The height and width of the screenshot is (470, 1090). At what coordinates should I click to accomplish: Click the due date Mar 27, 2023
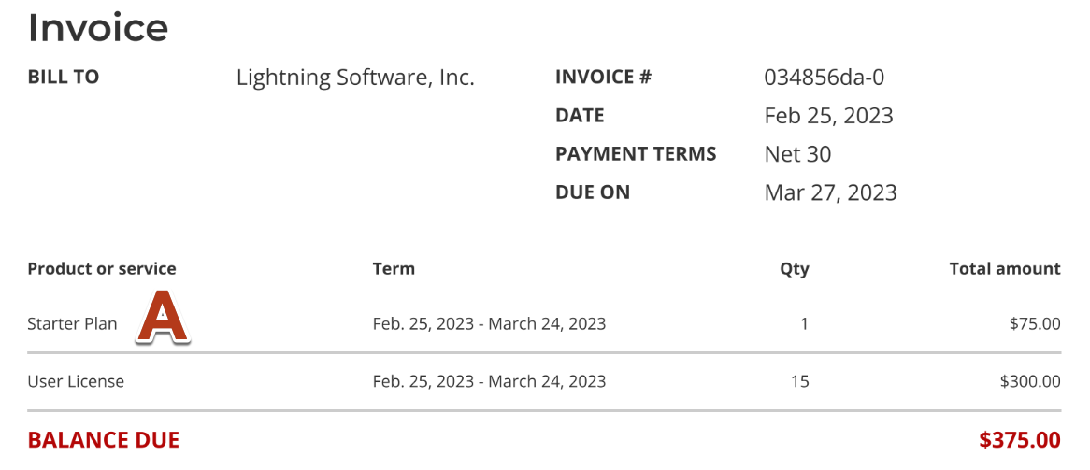[x=830, y=192]
